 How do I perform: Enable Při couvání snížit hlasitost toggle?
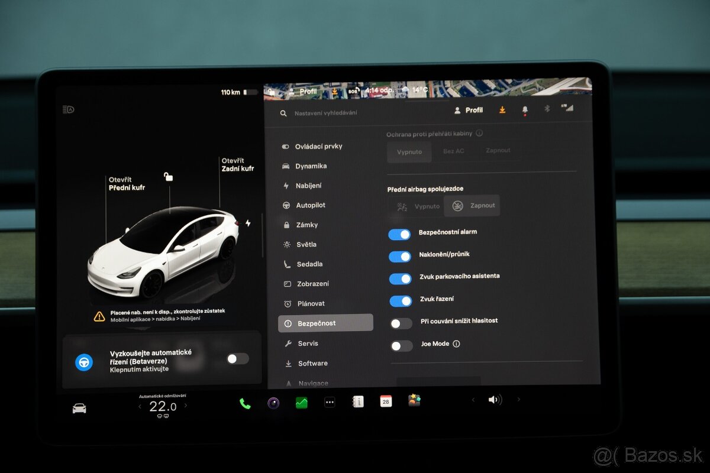(x=401, y=323)
